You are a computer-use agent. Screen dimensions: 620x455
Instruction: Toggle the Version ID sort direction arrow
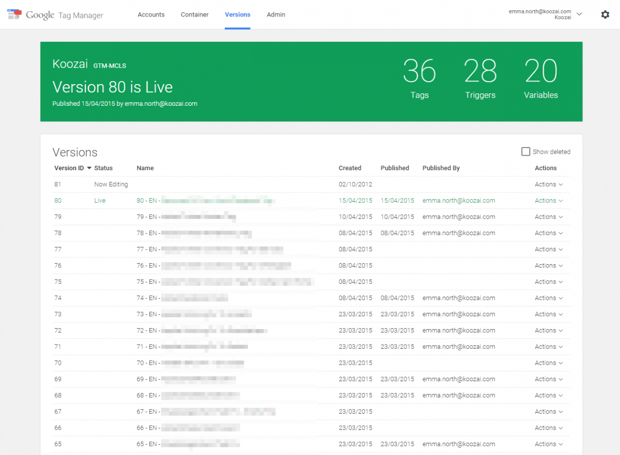pyautogui.click(x=89, y=168)
